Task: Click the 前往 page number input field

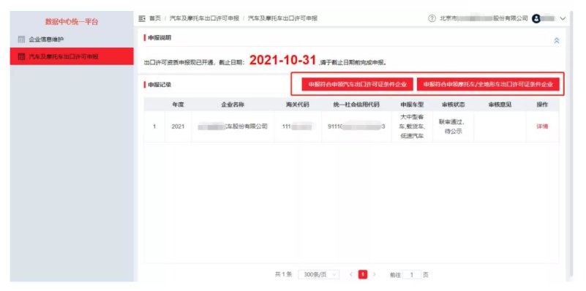Action: tap(412, 275)
